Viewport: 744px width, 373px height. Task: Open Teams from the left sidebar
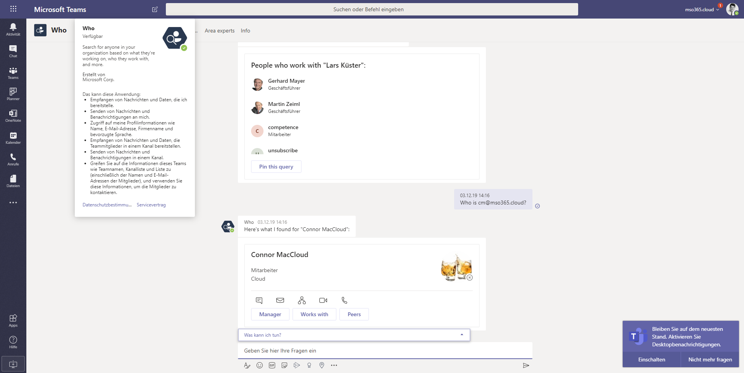13,73
